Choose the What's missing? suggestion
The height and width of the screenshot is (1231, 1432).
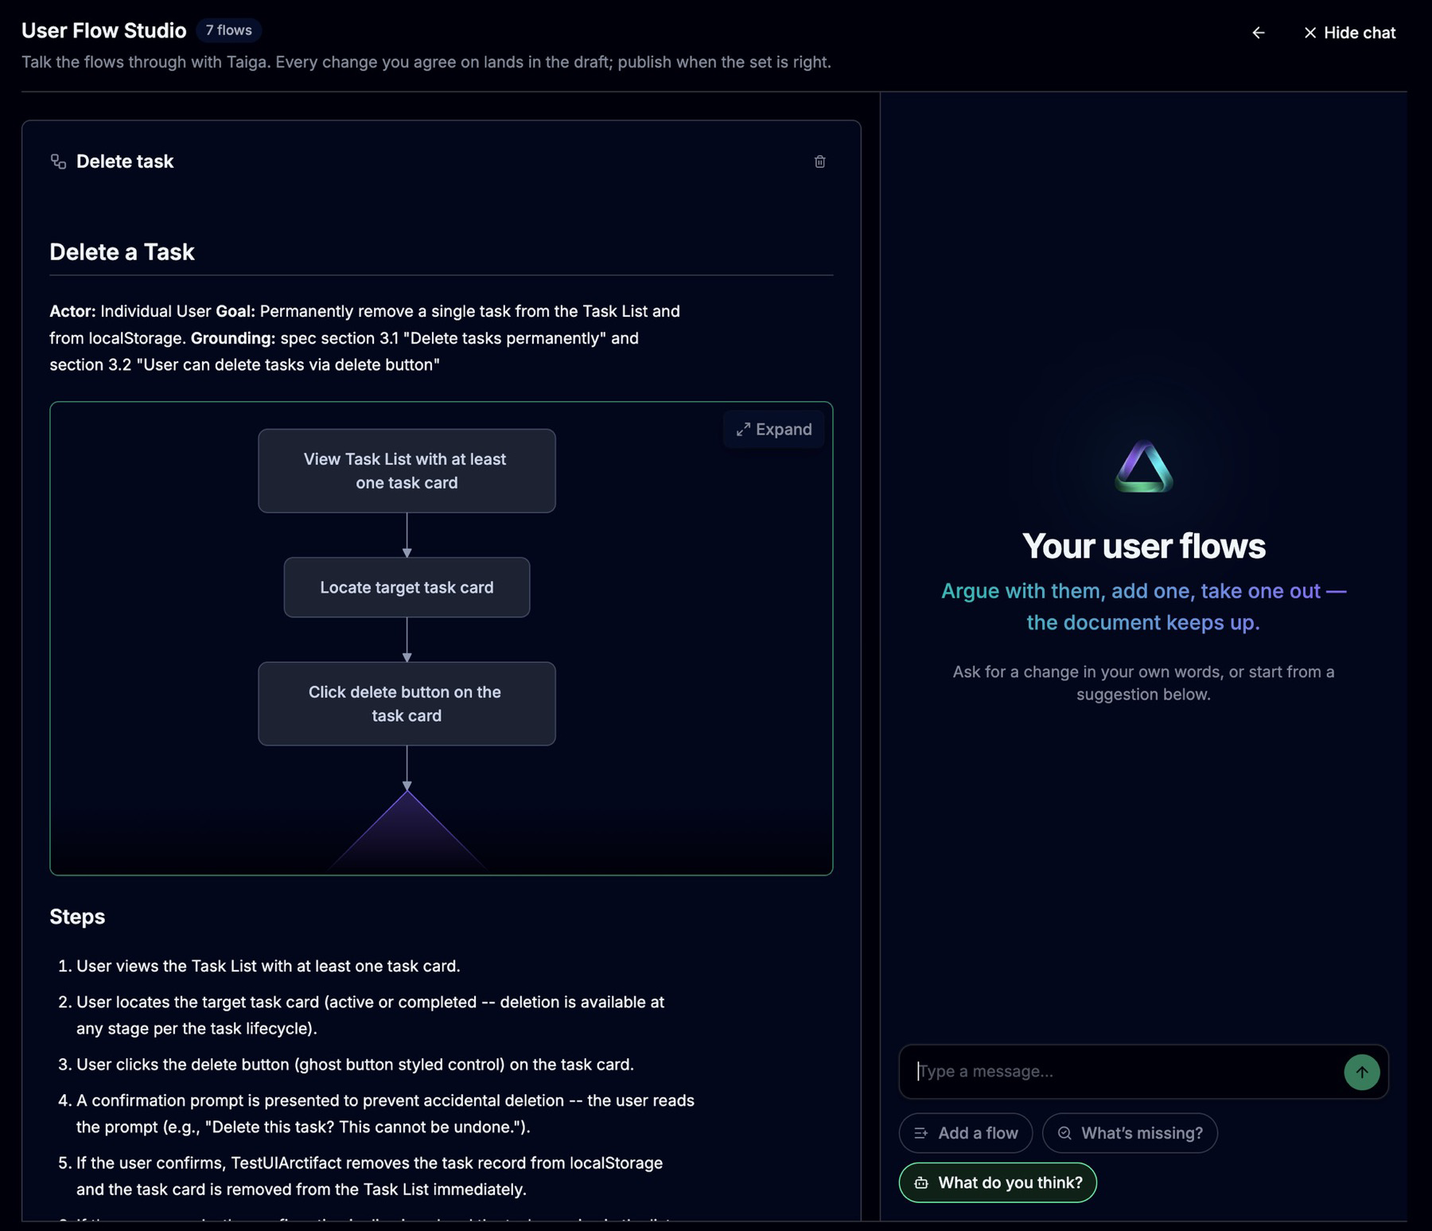tap(1130, 1133)
